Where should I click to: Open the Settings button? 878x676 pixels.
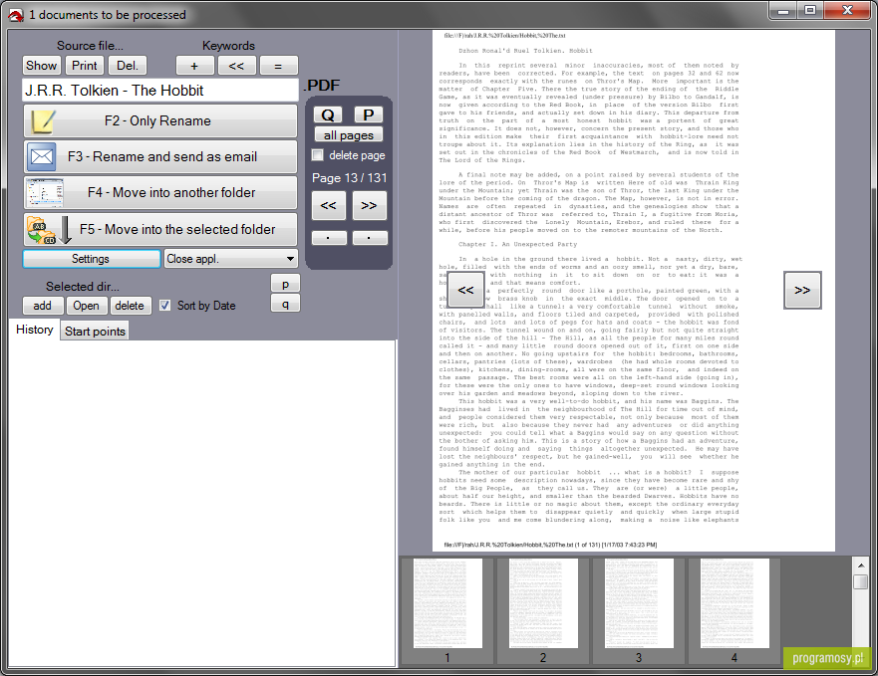click(92, 259)
